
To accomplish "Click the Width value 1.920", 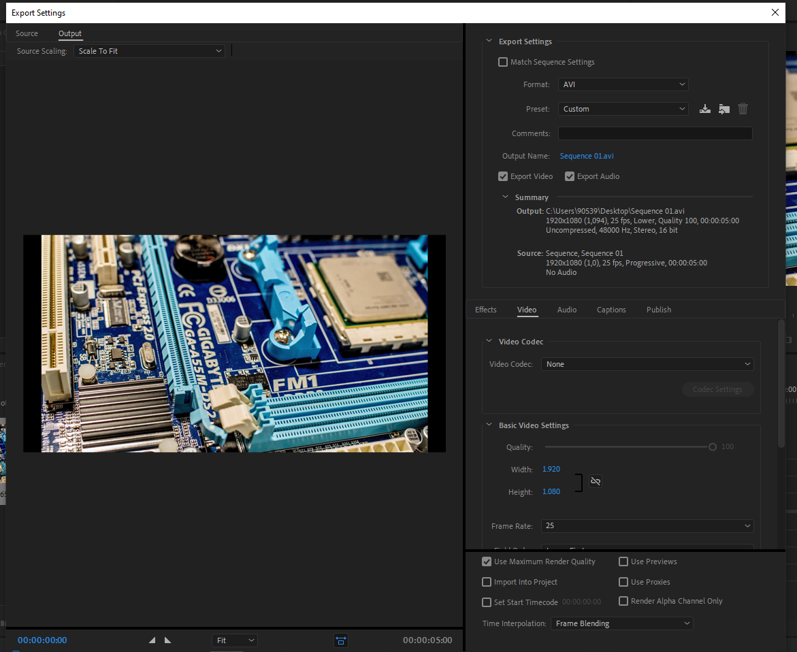I will tap(551, 469).
